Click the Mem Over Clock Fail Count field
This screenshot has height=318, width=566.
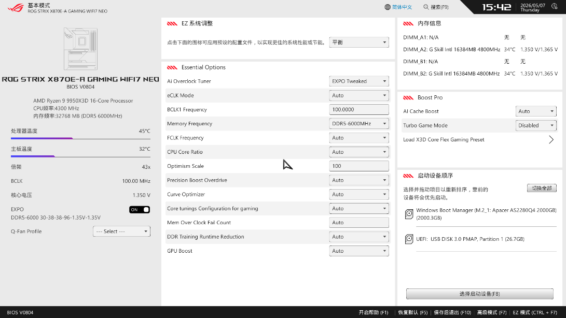point(359,223)
